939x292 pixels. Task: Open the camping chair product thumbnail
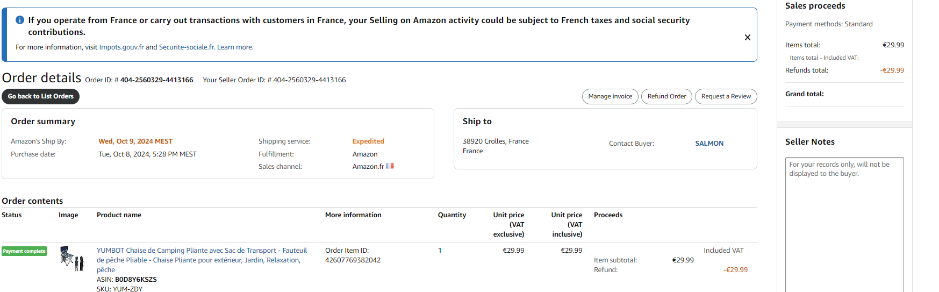72,258
